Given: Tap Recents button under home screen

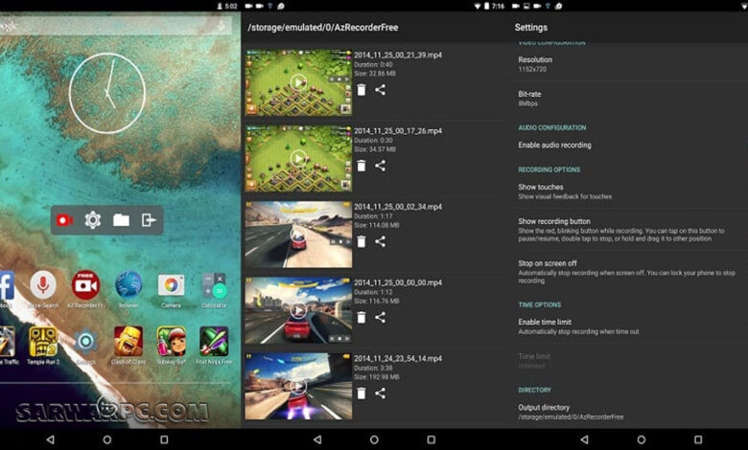Looking at the screenshot, I should pos(164,439).
